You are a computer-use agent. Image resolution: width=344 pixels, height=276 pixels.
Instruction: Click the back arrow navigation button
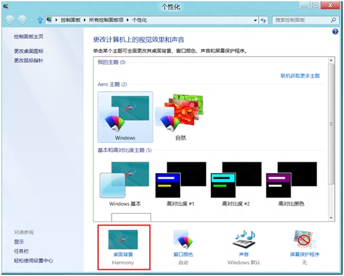coord(10,20)
